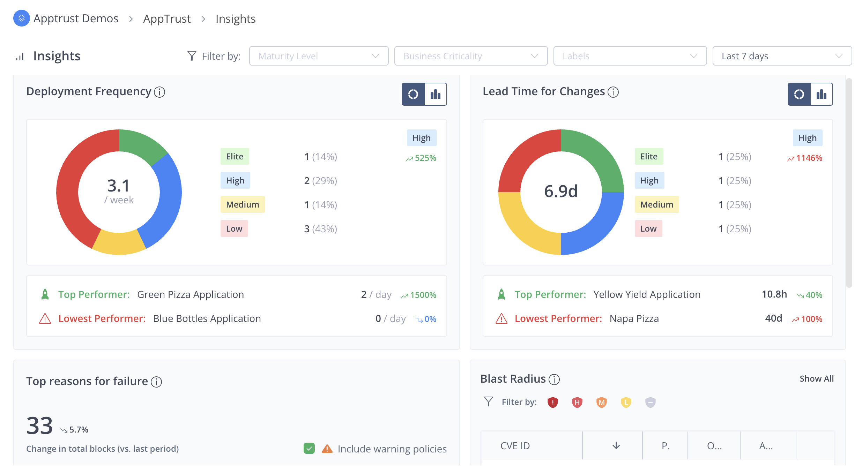Open Lead Time for Changes info icon
The width and height of the screenshot is (862, 473).
pyautogui.click(x=613, y=92)
